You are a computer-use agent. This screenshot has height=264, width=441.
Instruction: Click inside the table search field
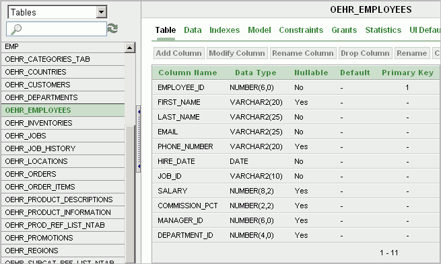point(57,29)
